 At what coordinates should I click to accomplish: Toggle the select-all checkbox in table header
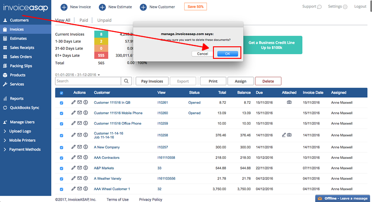click(62, 93)
